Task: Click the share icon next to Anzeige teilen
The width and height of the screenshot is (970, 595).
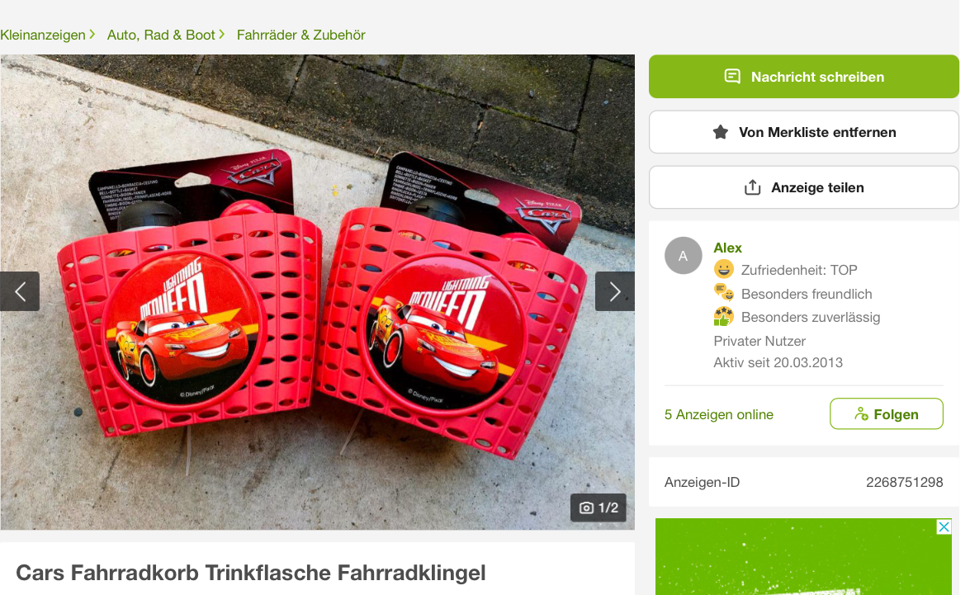Action: [x=752, y=187]
